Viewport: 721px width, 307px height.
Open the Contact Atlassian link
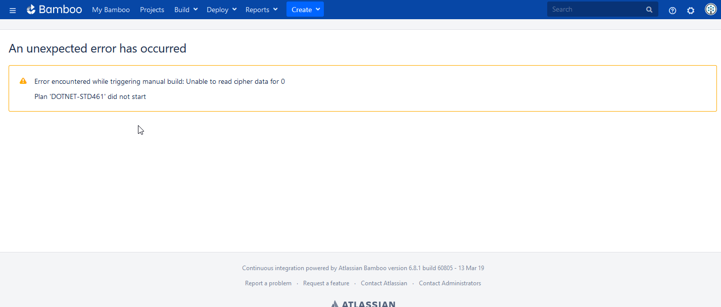pyautogui.click(x=384, y=283)
